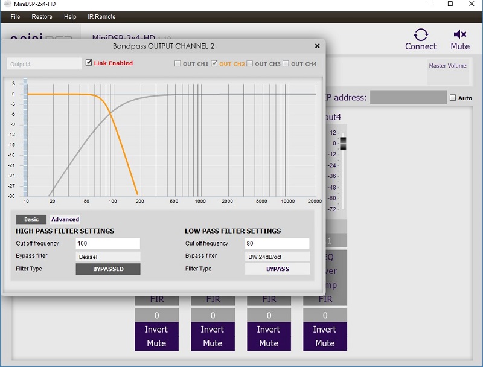Maximize the MiniDSP-2x4-HD window
Image resolution: width=483 pixels, height=367 pixels.
tap(450, 4)
